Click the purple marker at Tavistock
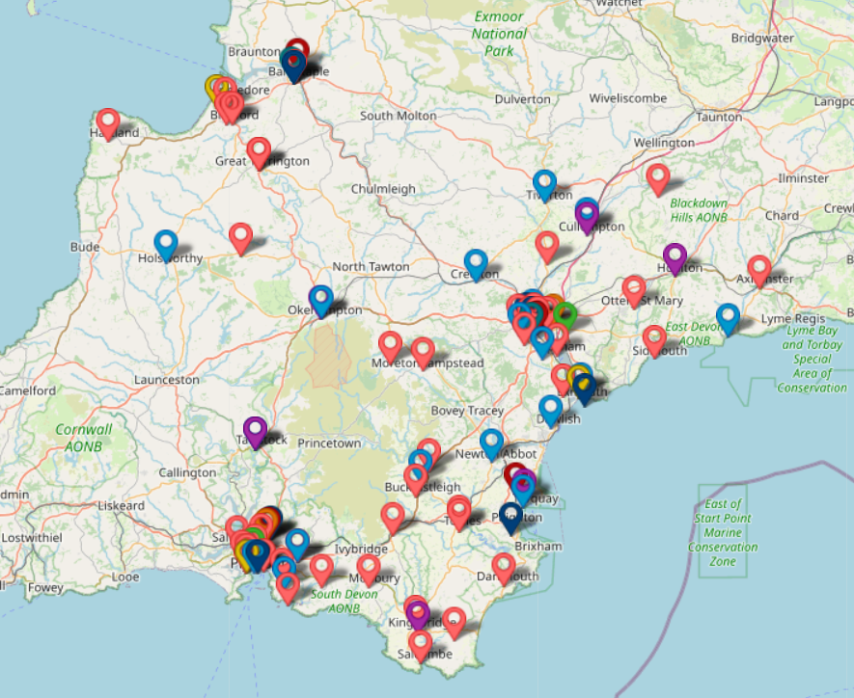This screenshot has width=854, height=698. click(254, 430)
